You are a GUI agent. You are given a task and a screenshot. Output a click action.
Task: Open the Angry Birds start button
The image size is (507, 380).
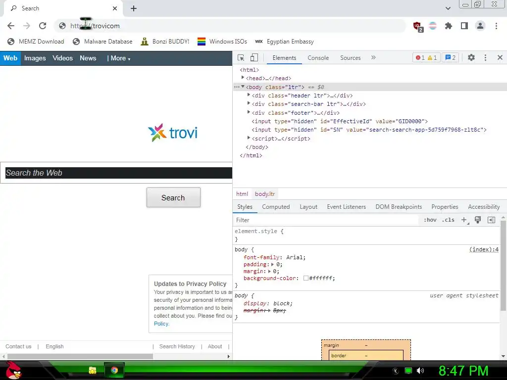click(13, 370)
